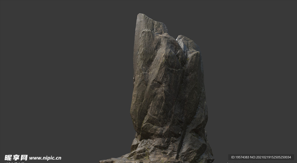
Task: Click the 昵享网 watermark logo
Action: pyautogui.click(x=16, y=158)
